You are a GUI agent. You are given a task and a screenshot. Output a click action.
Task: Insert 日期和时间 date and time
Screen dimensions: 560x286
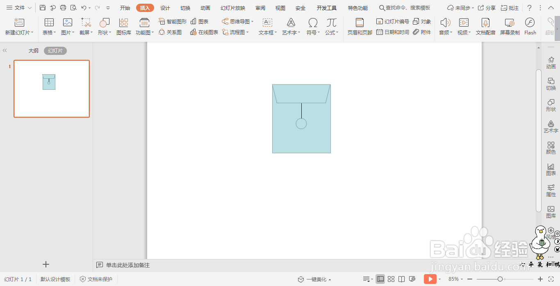tap(393, 32)
